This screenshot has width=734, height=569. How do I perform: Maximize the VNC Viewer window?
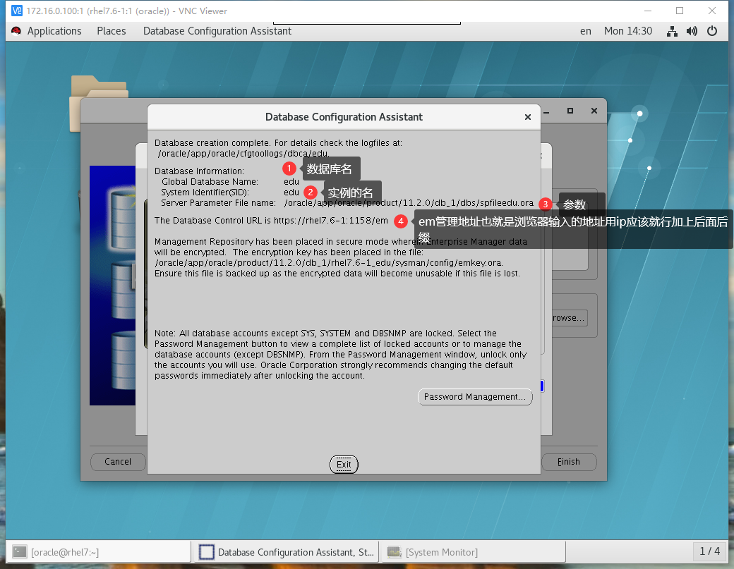click(x=680, y=11)
